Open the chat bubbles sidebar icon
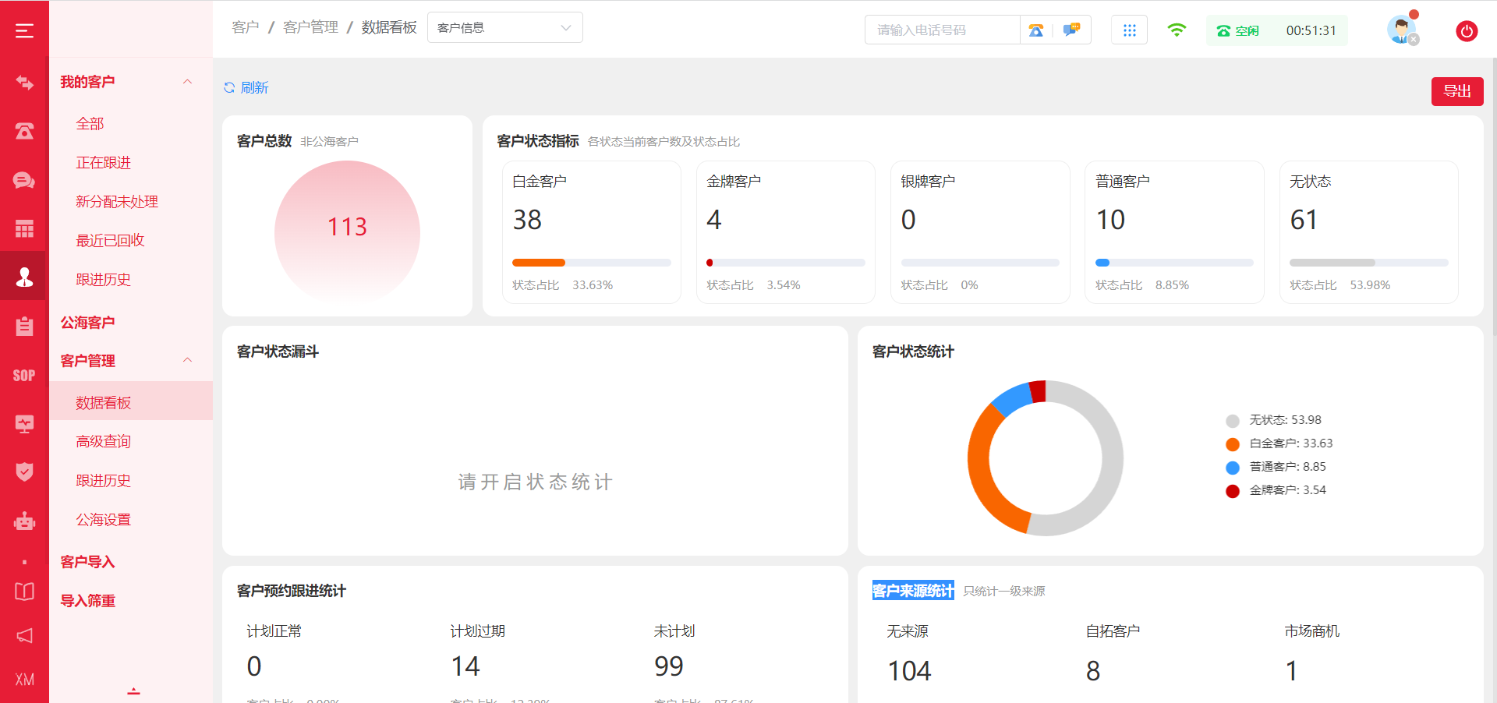Viewport: 1497px width, 703px height. pyautogui.click(x=24, y=181)
